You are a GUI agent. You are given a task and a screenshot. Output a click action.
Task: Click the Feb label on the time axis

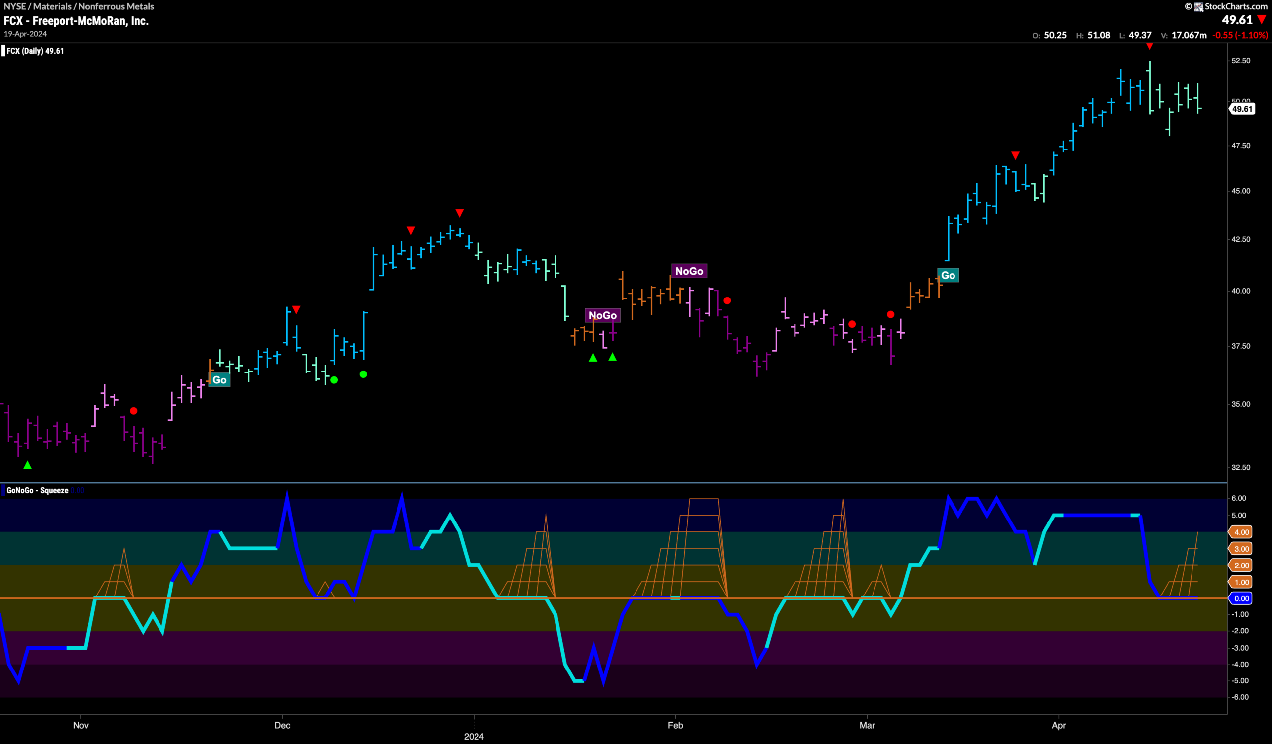coord(675,725)
